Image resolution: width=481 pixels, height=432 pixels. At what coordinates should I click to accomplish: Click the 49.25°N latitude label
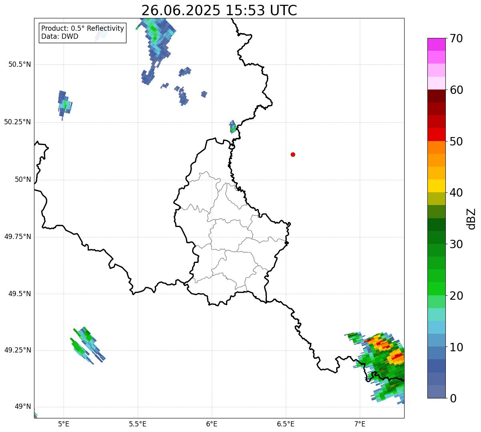point(18,350)
